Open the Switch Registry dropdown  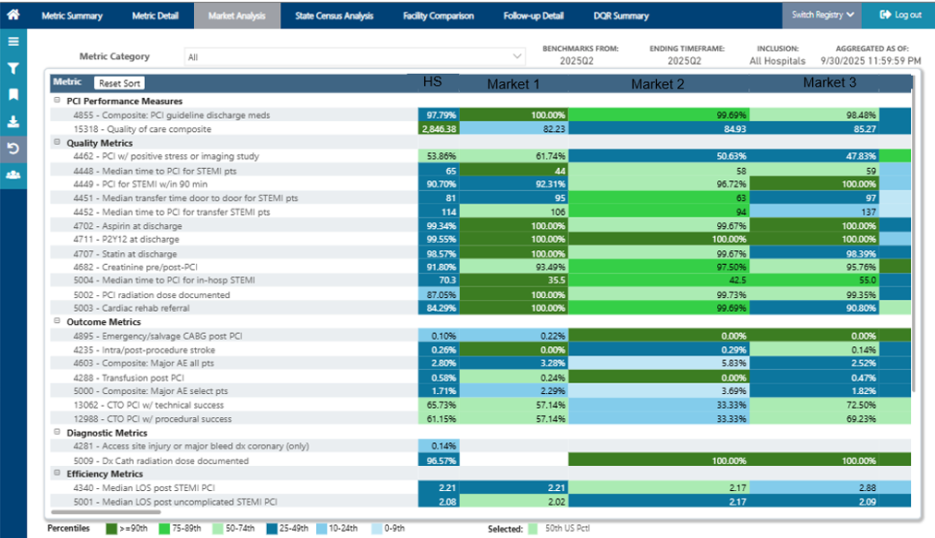(x=821, y=15)
